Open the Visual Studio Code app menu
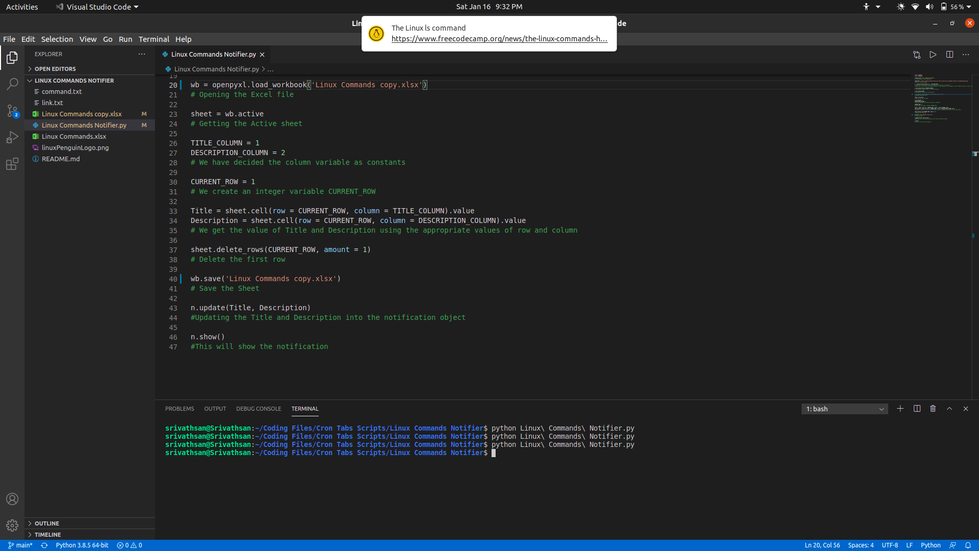 [x=97, y=7]
